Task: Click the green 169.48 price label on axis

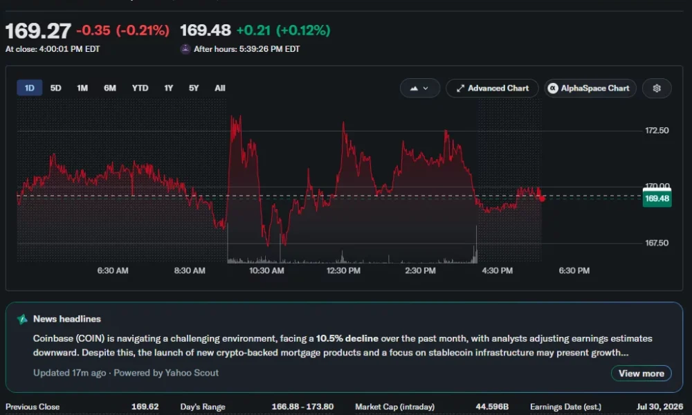Action: coord(657,199)
